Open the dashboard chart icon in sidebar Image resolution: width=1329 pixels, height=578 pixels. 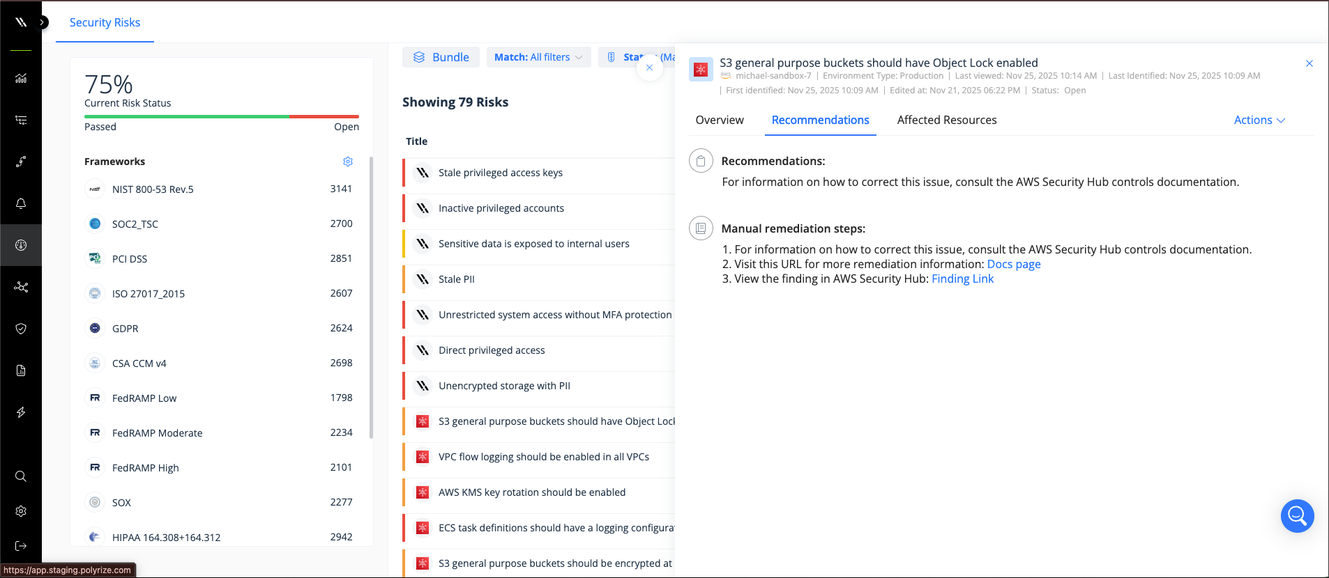(21, 78)
